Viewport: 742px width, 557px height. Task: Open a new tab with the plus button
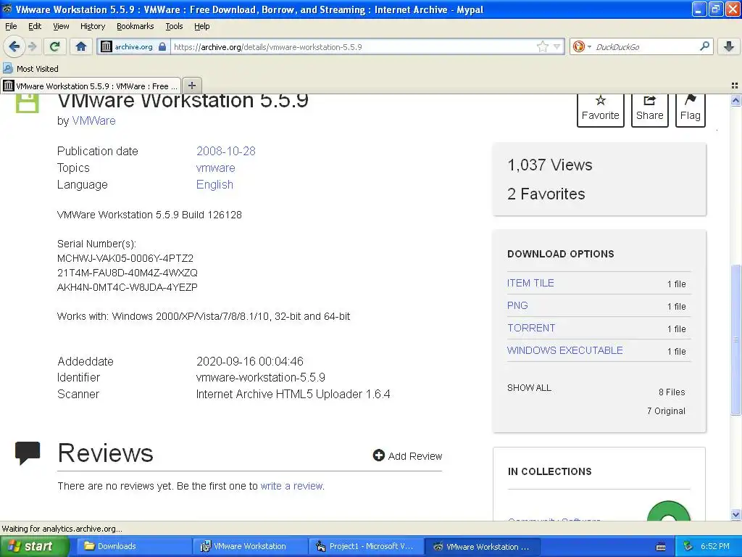[191, 86]
